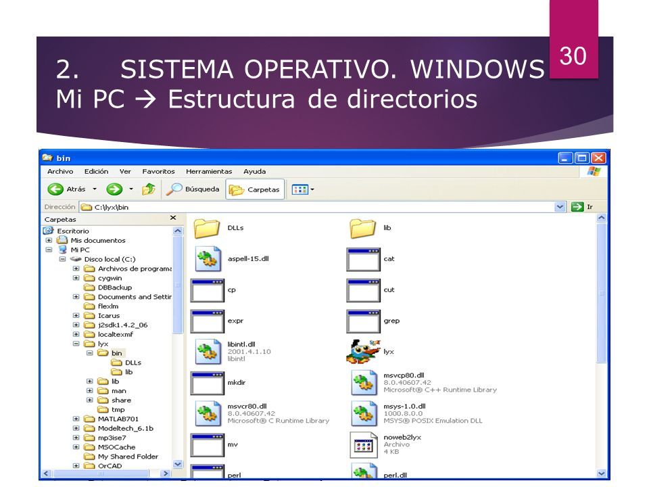649x487 pixels.
Task: Click the green Atrás back arrow icon
Action: (55, 189)
